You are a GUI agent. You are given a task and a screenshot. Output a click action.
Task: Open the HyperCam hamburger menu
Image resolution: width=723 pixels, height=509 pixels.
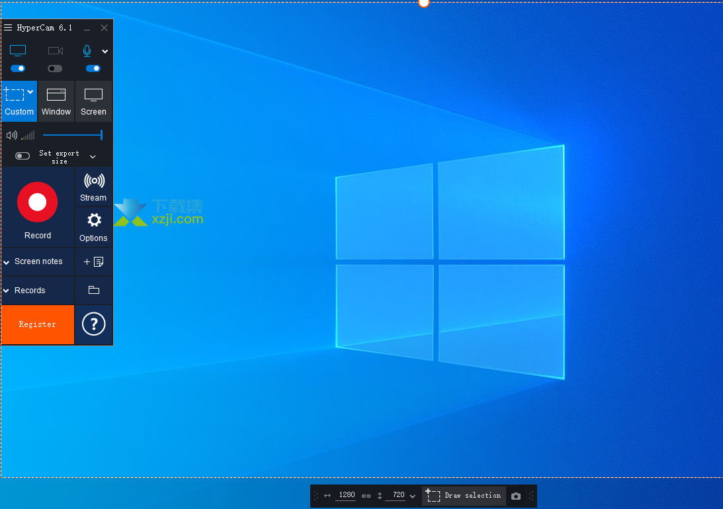click(x=8, y=28)
